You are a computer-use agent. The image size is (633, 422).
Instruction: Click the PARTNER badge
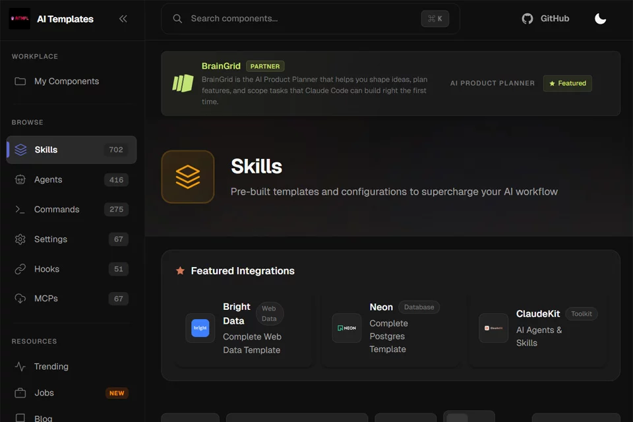[265, 66]
